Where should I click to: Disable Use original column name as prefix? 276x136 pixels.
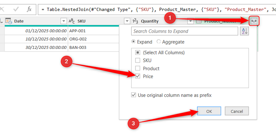(x=134, y=95)
